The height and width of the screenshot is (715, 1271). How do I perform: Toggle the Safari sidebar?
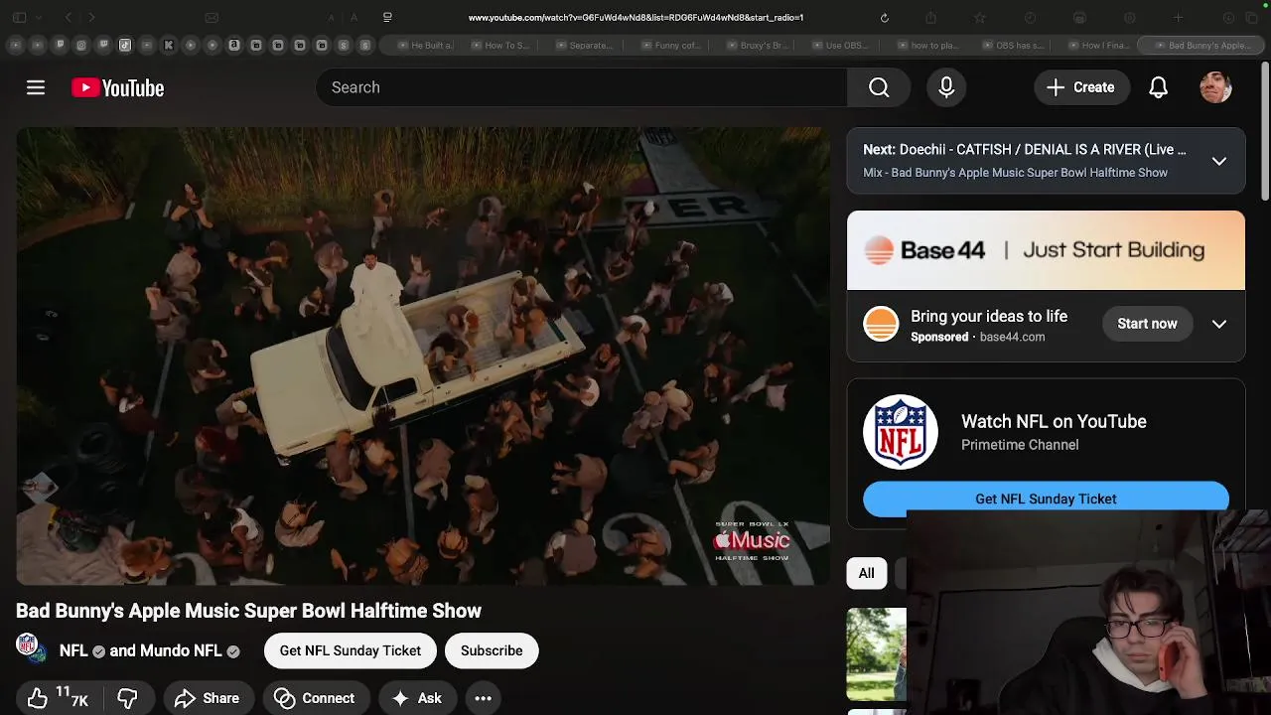19,18
